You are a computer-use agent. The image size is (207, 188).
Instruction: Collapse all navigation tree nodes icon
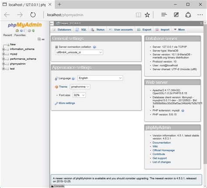pos(39,39)
